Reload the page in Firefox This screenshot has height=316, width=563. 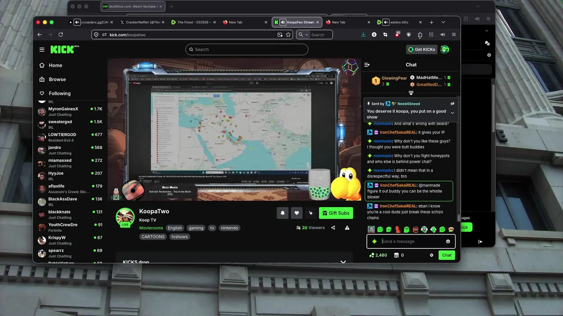(61, 35)
